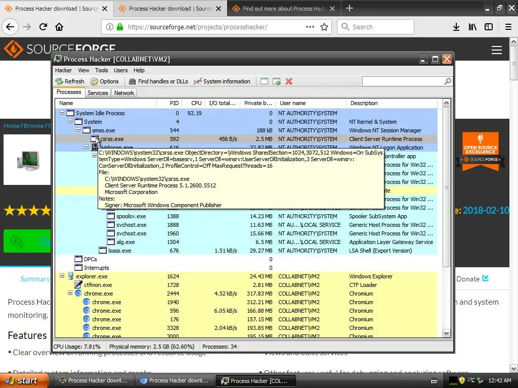The image size is (518, 388).
Task: Click the browser Back button
Action: (x=10, y=27)
